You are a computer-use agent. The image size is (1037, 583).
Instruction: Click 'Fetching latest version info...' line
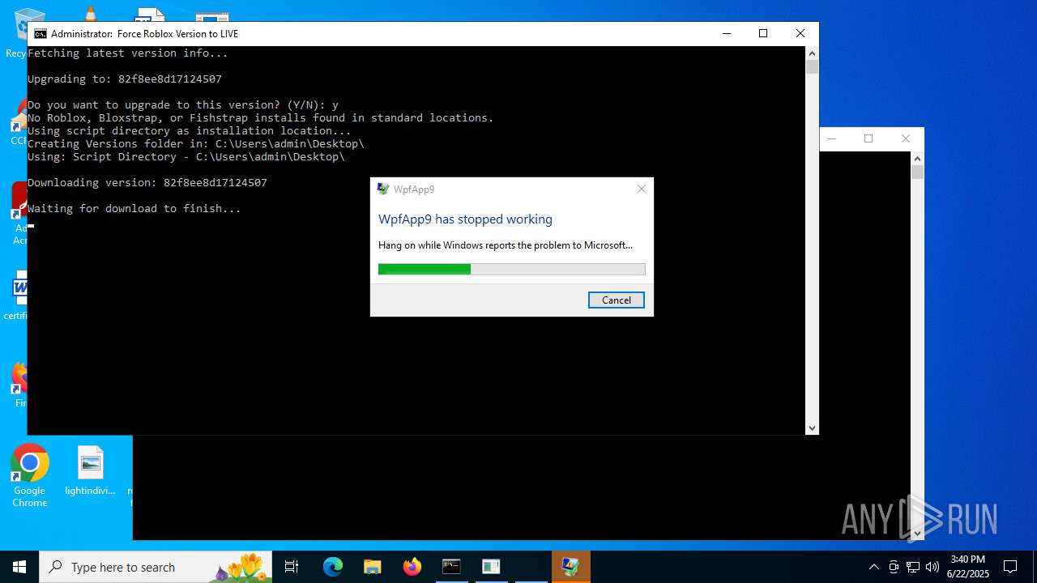[128, 53]
